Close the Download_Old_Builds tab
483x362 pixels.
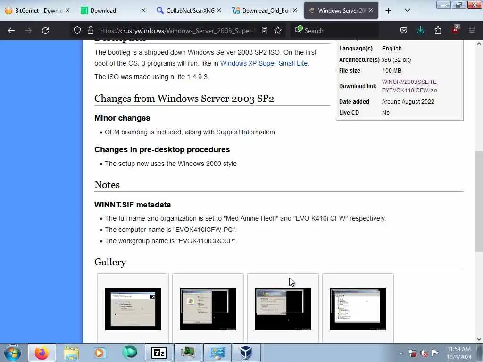pyautogui.click(x=295, y=11)
